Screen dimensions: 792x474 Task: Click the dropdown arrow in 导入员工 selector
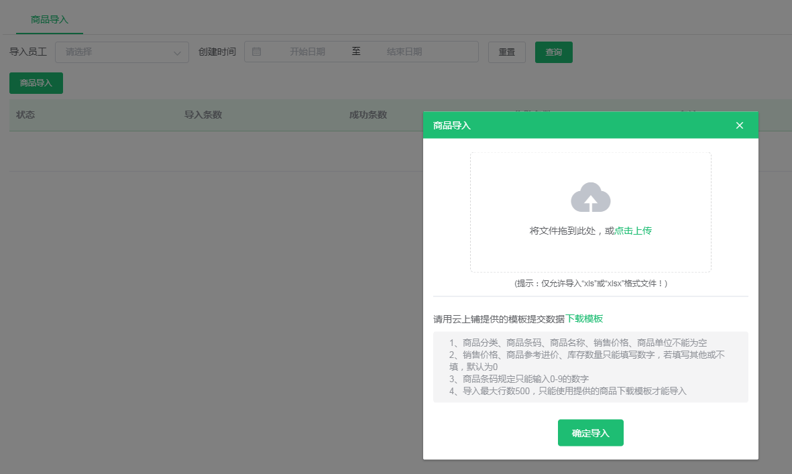click(176, 52)
